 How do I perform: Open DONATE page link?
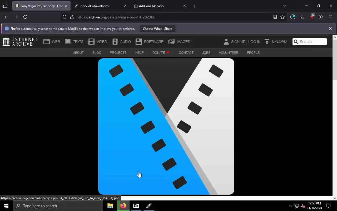[161, 52]
